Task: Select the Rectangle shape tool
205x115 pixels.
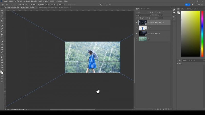Action: tap(2, 60)
